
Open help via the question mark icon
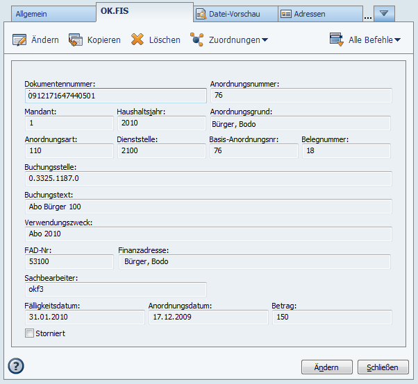coord(15,366)
